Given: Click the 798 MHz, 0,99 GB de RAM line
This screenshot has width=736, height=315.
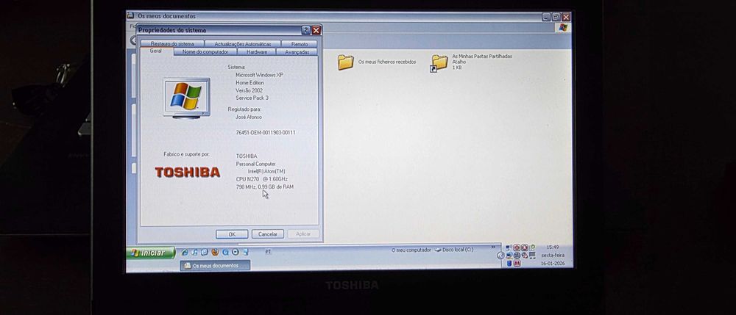Looking at the screenshot, I should [265, 187].
